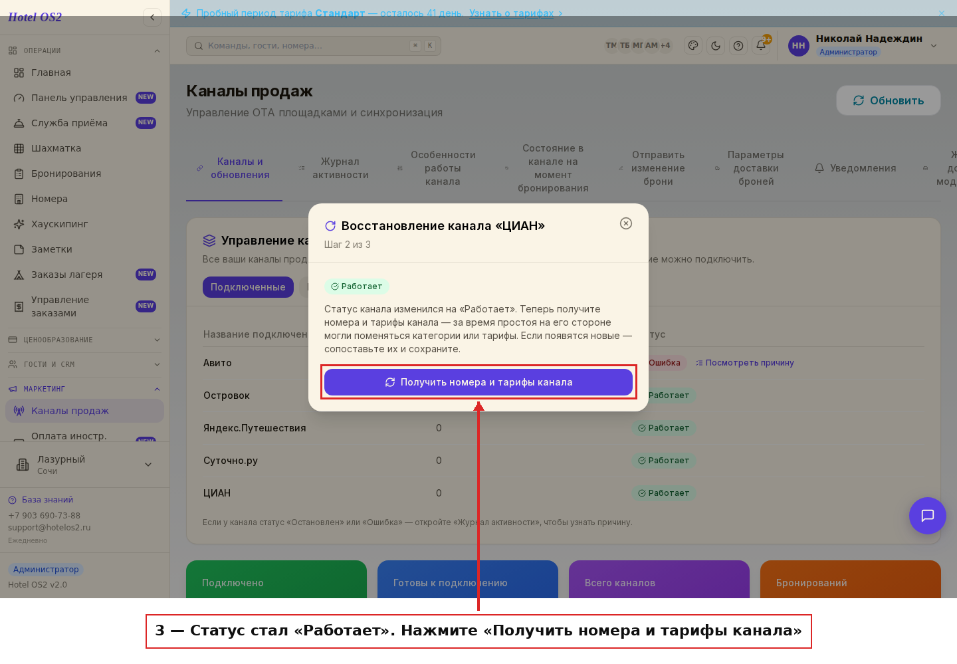Click the ЦИАН channel name in table
The width and height of the screenshot is (957, 664).
click(x=217, y=493)
